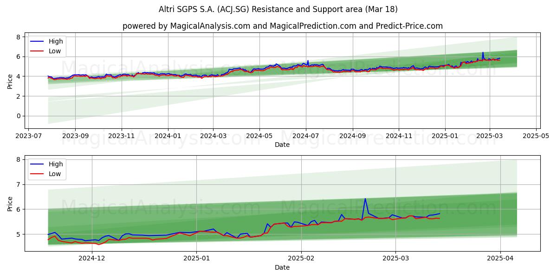Image resolution: width=557 pixels, height=278 pixels.
Task: Click the y-axis value '7' in the bottom chart
Action: point(18,184)
